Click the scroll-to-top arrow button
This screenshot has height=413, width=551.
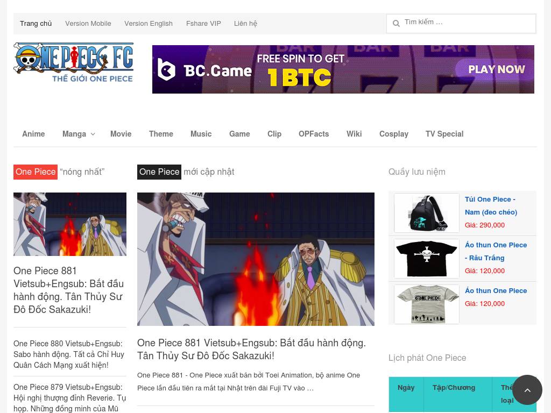(527, 390)
